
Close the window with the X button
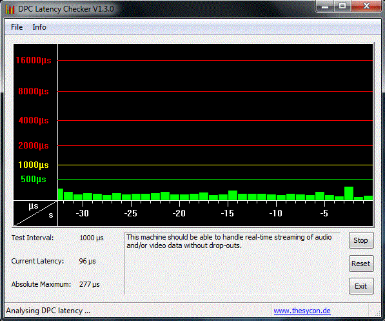click(366, 6)
